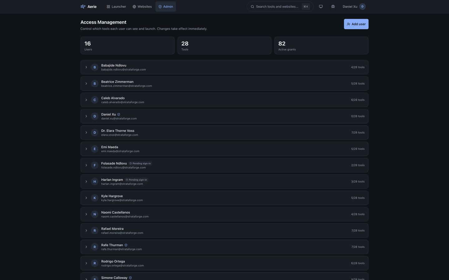Click the 82 Active grants stat card

321,45
